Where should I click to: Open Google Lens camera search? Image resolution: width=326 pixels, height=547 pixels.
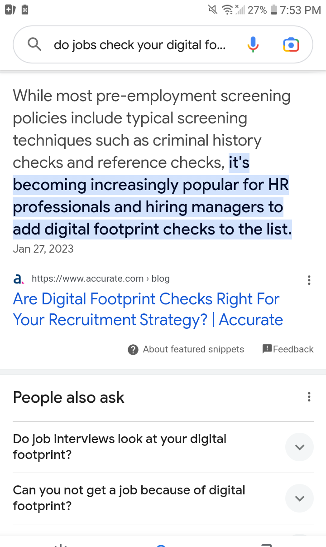(x=291, y=44)
